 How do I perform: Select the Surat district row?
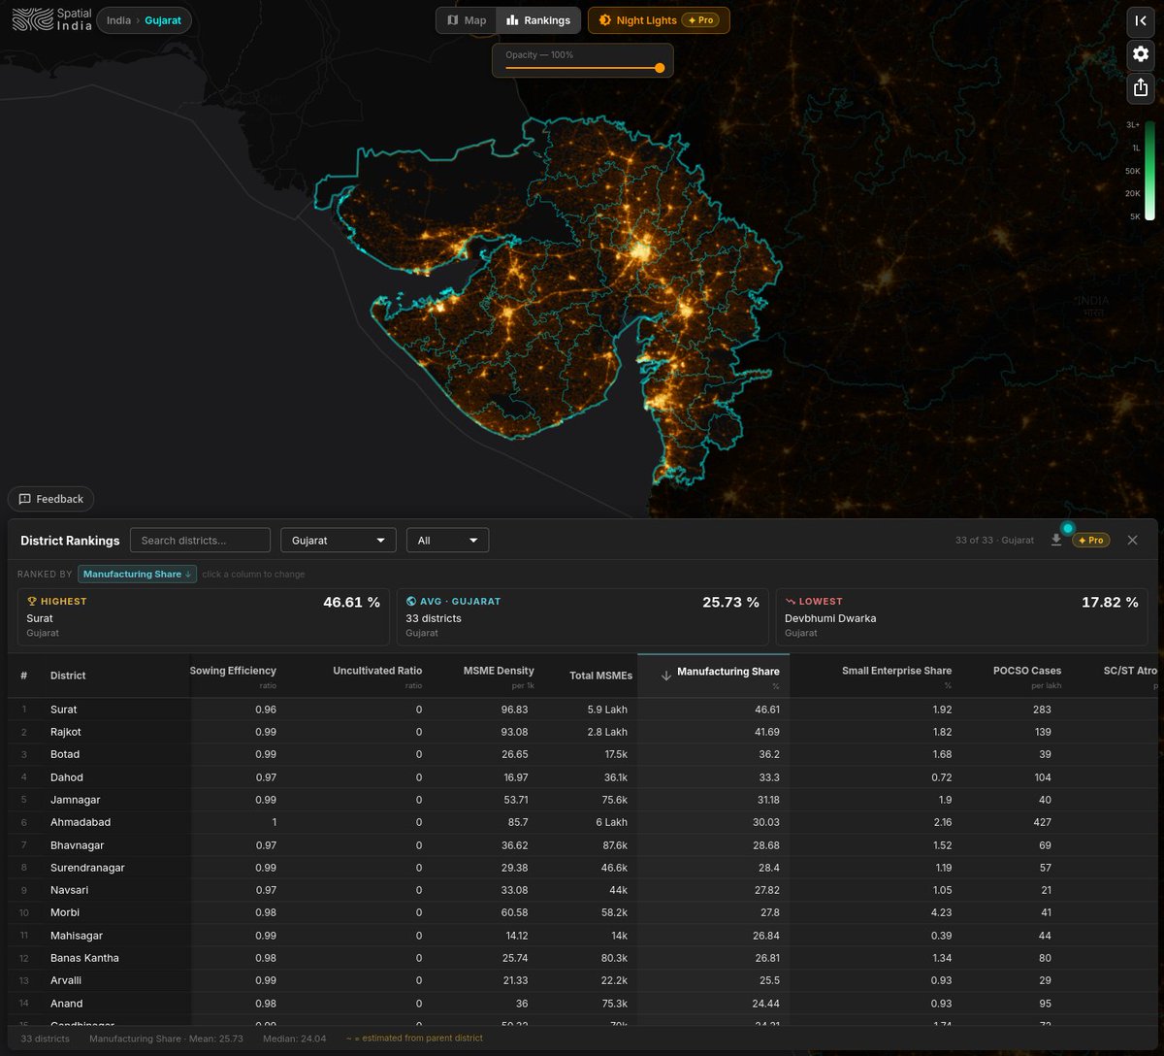point(582,709)
